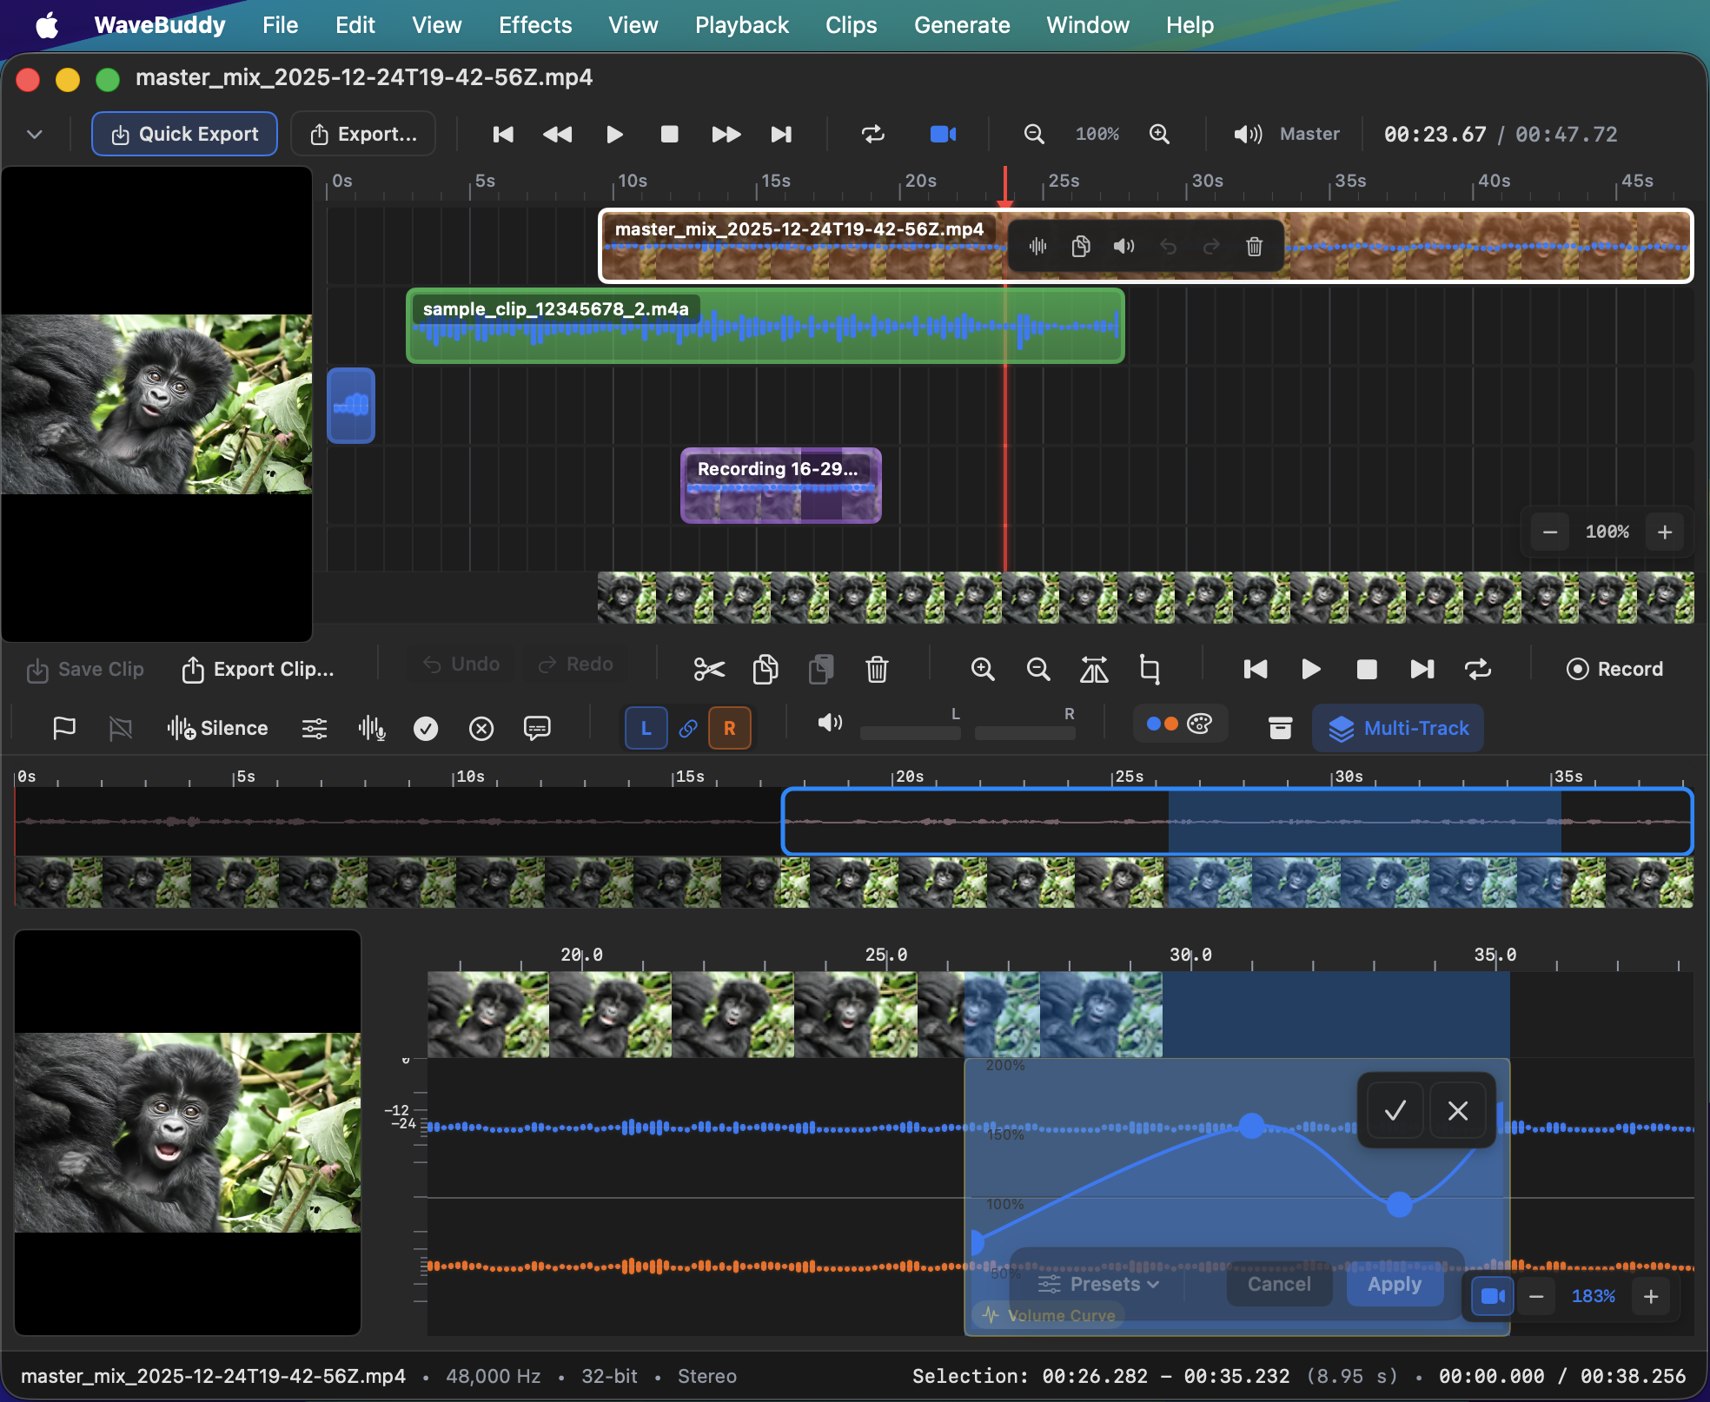Apply the volume curve changes
Image resolution: width=1710 pixels, height=1402 pixels.
click(1392, 1284)
